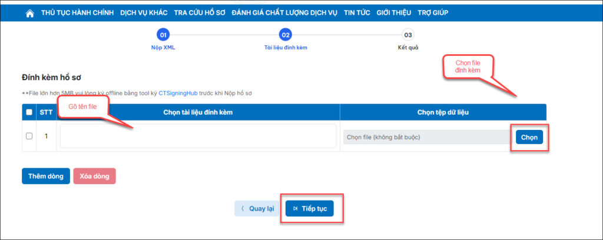
Task: Open the CTSigningHub link
Action: click(178, 93)
